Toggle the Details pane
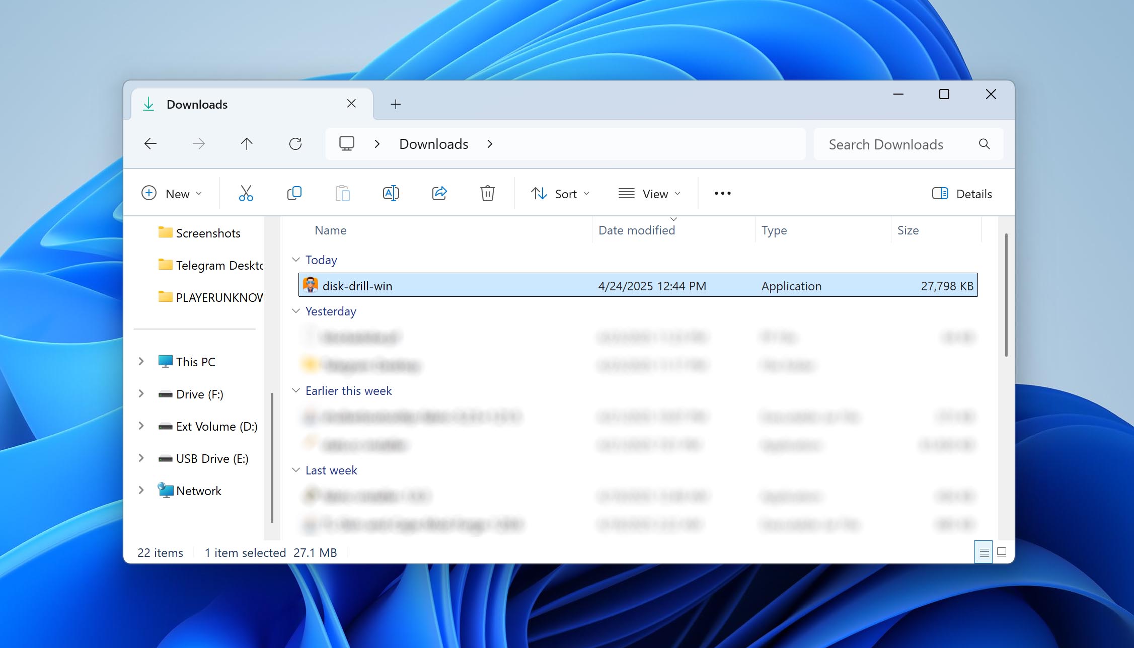Image resolution: width=1134 pixels, height=648 pixels. (x=962, y=194)
